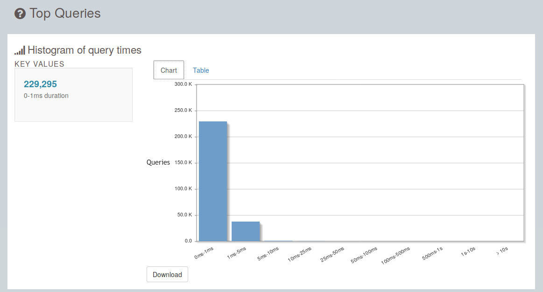543x292 pixels.
Task: Click the 0ms-1ms histogram bar
Action: click(213, 181)
